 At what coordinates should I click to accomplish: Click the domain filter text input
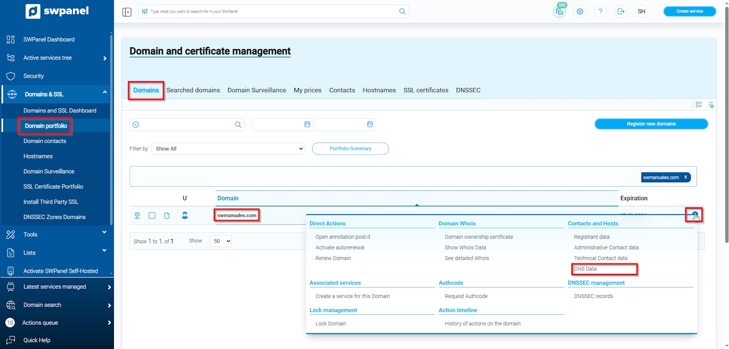(x=187, y=125)
